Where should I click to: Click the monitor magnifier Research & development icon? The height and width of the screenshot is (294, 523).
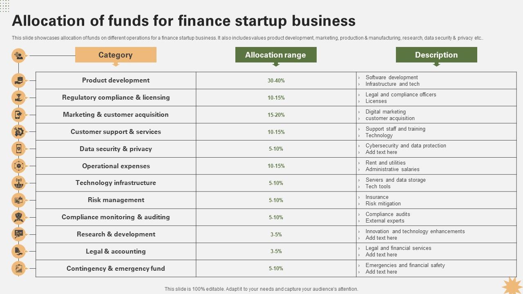click(x=19, y=234)
